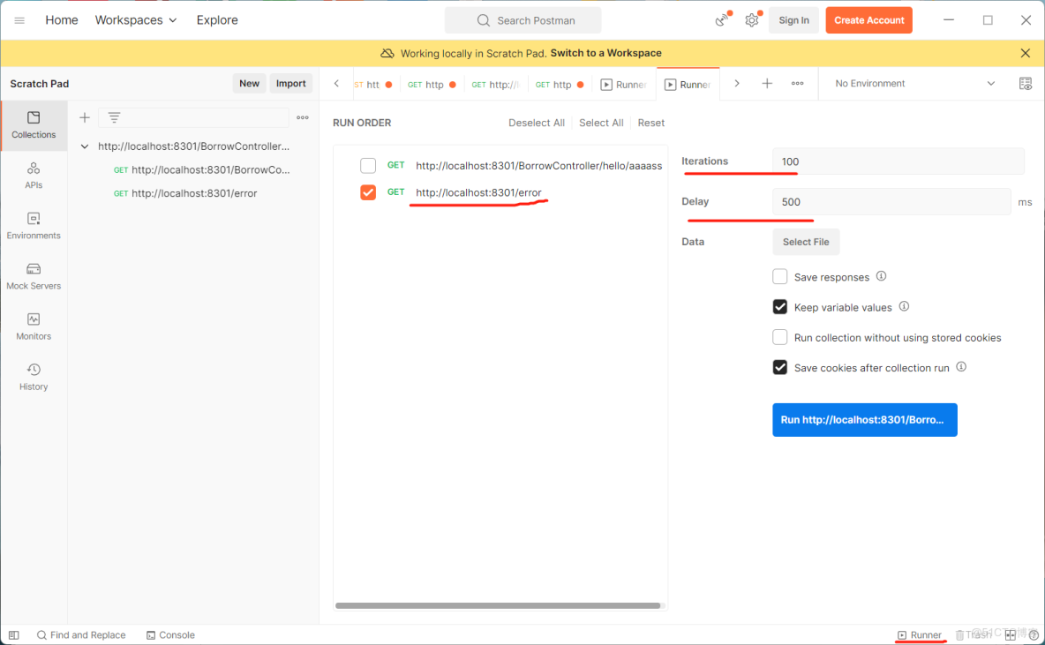This screenshot has width=1045, height=645.
Task: Click Select All in Run Order
Action: [601, 123]
